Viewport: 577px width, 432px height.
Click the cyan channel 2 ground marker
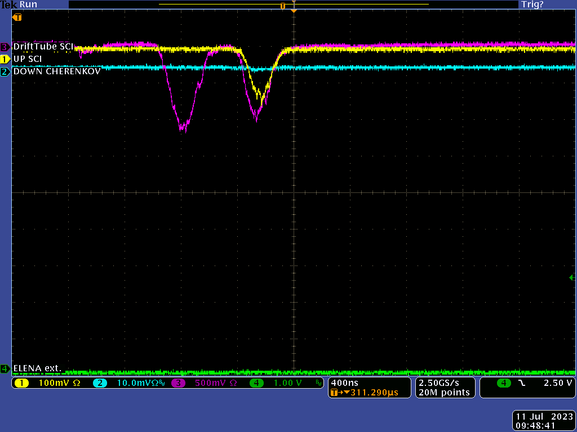point(5,71)
